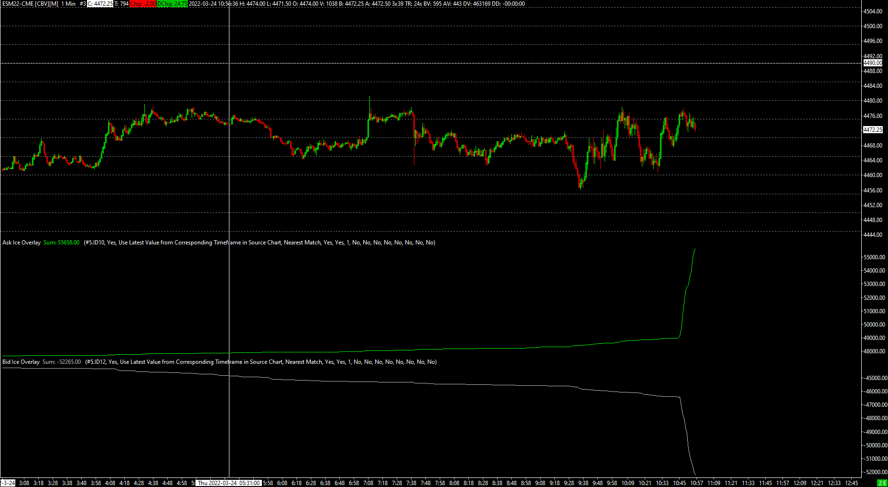Click the 7:08 time axis label
Image resolution: width=888 pixels, height=487 pixels.
368,483
